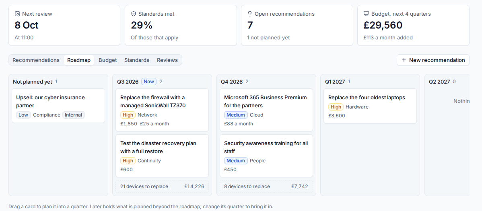Click the plus icon in New recommendation
The width and height of the screenshot is (482, 211).
pos(404,60)
